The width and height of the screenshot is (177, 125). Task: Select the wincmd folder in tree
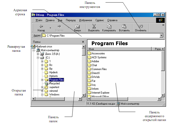tap(54, 91)
